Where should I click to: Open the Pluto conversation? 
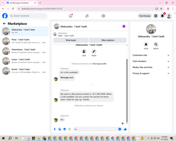pos(25,41)
